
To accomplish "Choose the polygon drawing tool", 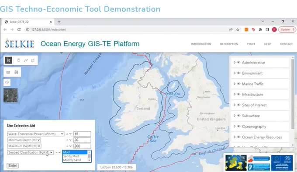I will tap(33, 60).
